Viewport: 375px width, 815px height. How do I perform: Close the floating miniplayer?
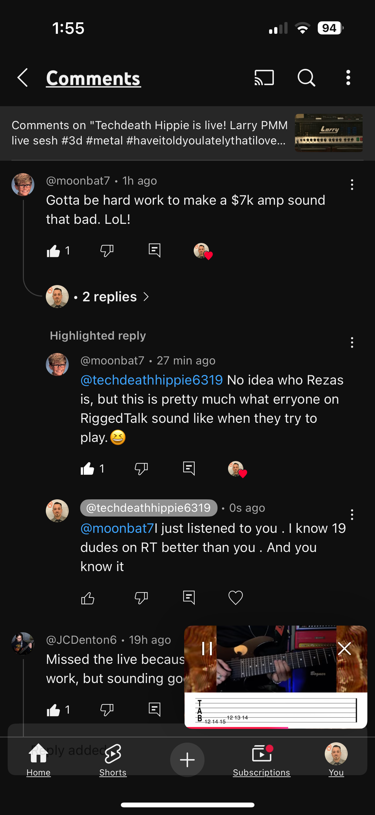point(344,648)
